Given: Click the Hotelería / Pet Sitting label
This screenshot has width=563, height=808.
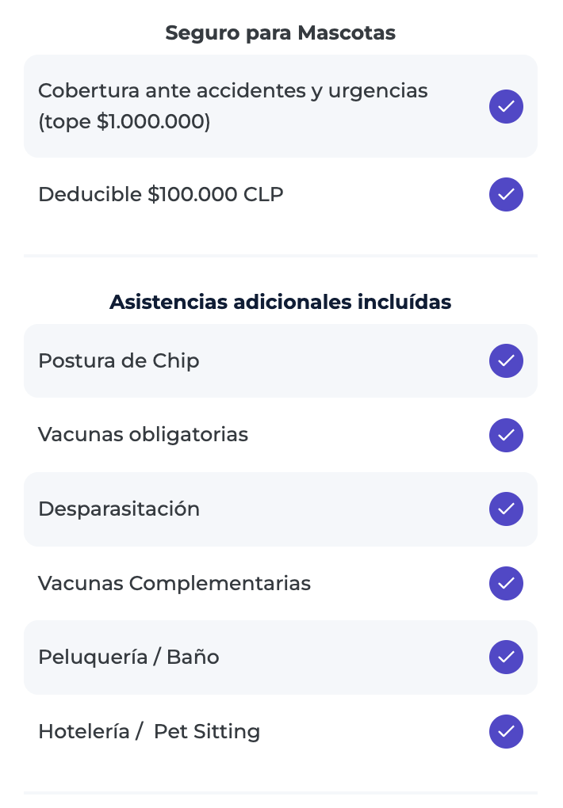Looking at the screenshot, I should tap(149, 731).
